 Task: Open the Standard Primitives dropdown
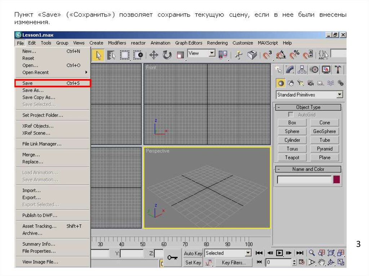coord(339,95)
